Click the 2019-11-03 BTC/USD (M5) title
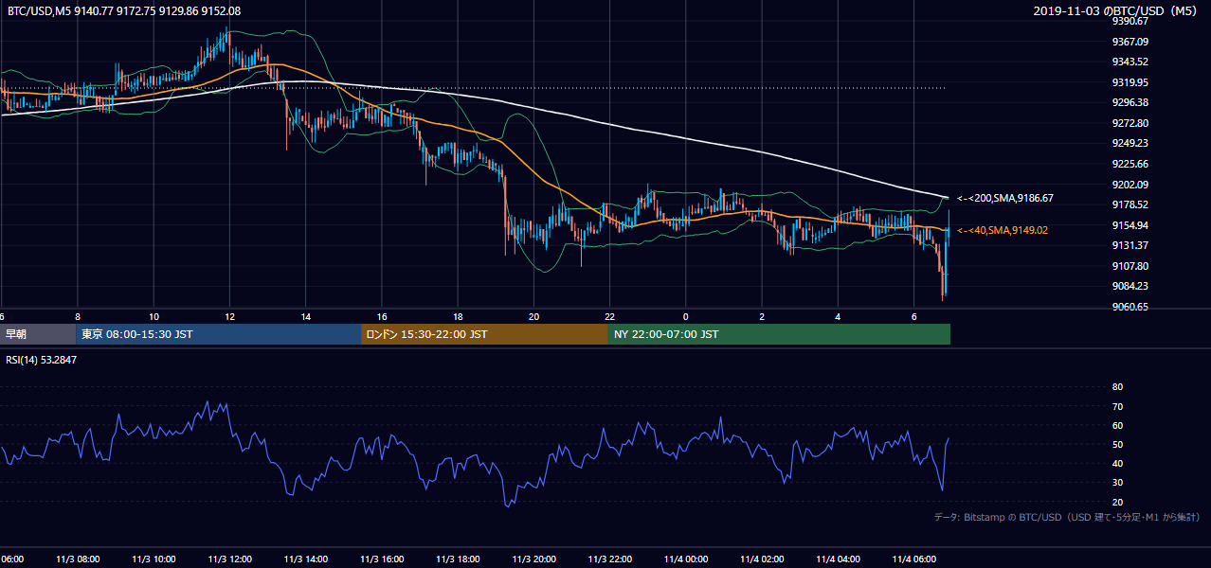This screenshot has width=1211, height=568. pyautogui.click(x=1117, y=10)
